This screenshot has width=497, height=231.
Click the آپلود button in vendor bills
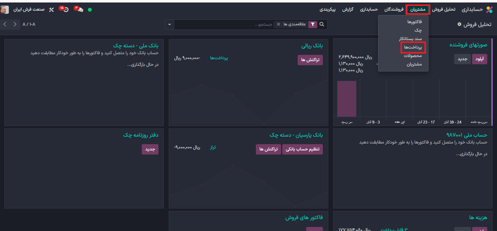tap(479, 59)
